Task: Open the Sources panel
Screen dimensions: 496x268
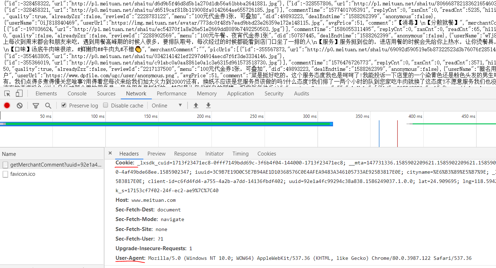Action: (x=106, y=94)
